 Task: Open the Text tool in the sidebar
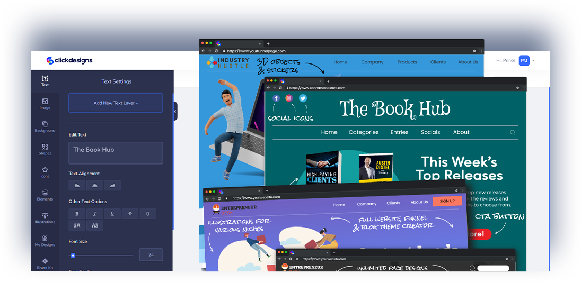click(45, 81)
